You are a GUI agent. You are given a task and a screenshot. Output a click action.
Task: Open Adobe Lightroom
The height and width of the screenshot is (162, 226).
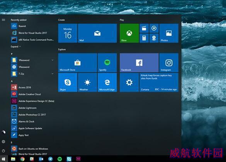click(32, 108)
